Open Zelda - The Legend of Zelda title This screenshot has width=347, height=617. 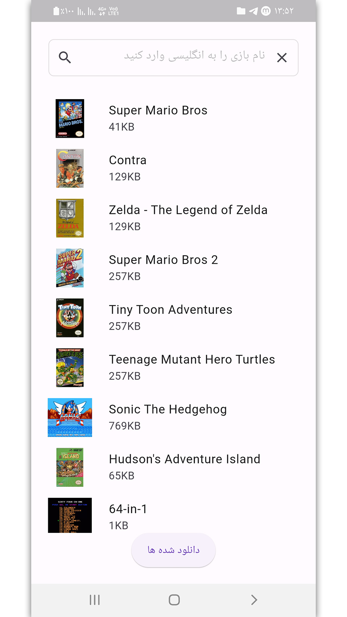pyautogui.click(x=188, y=210)
